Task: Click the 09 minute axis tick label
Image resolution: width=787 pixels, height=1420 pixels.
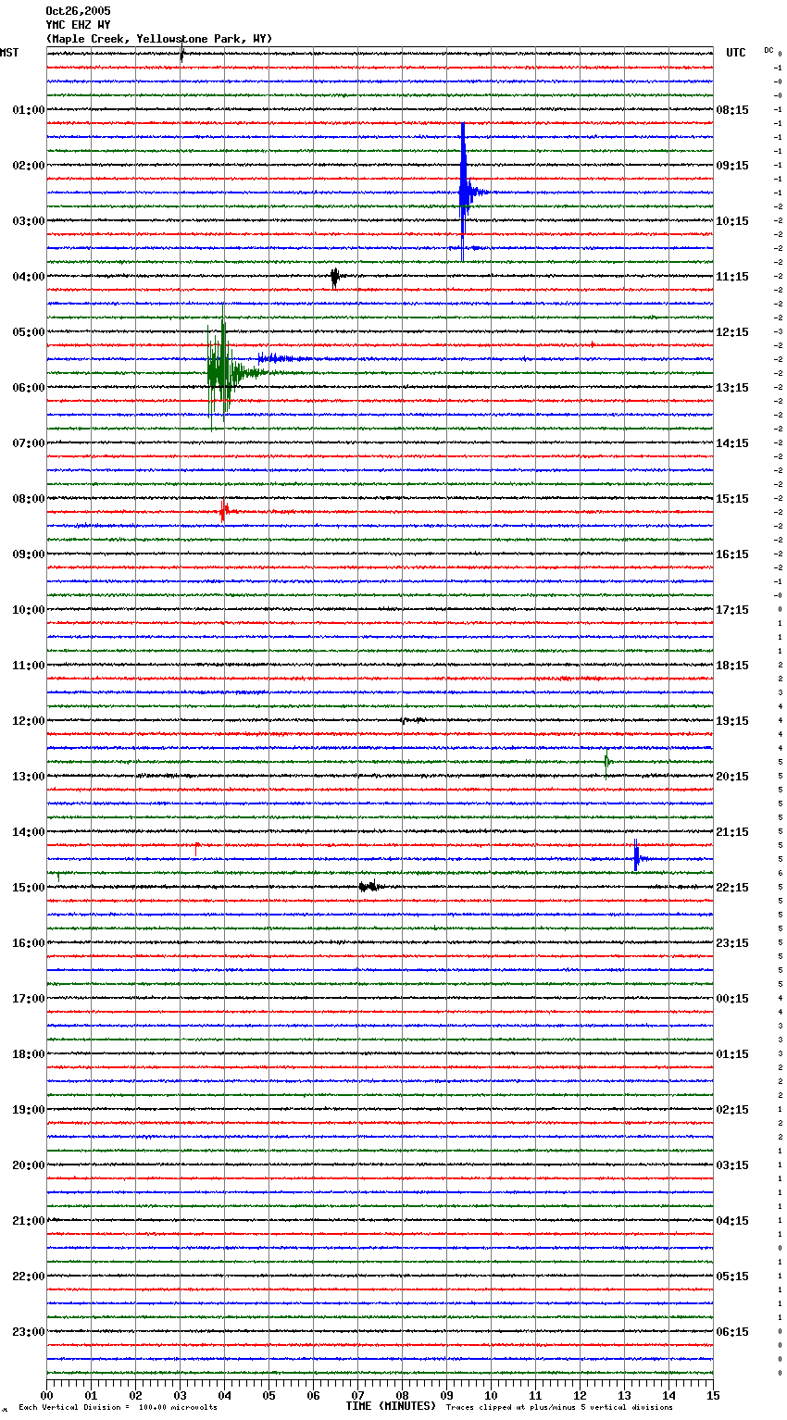Action: [x=446, y=1395]
